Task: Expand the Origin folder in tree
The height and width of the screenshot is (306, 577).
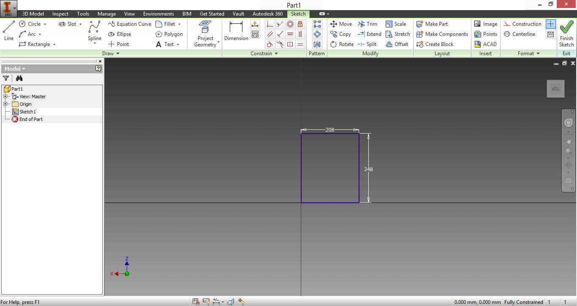Action: 5,104
